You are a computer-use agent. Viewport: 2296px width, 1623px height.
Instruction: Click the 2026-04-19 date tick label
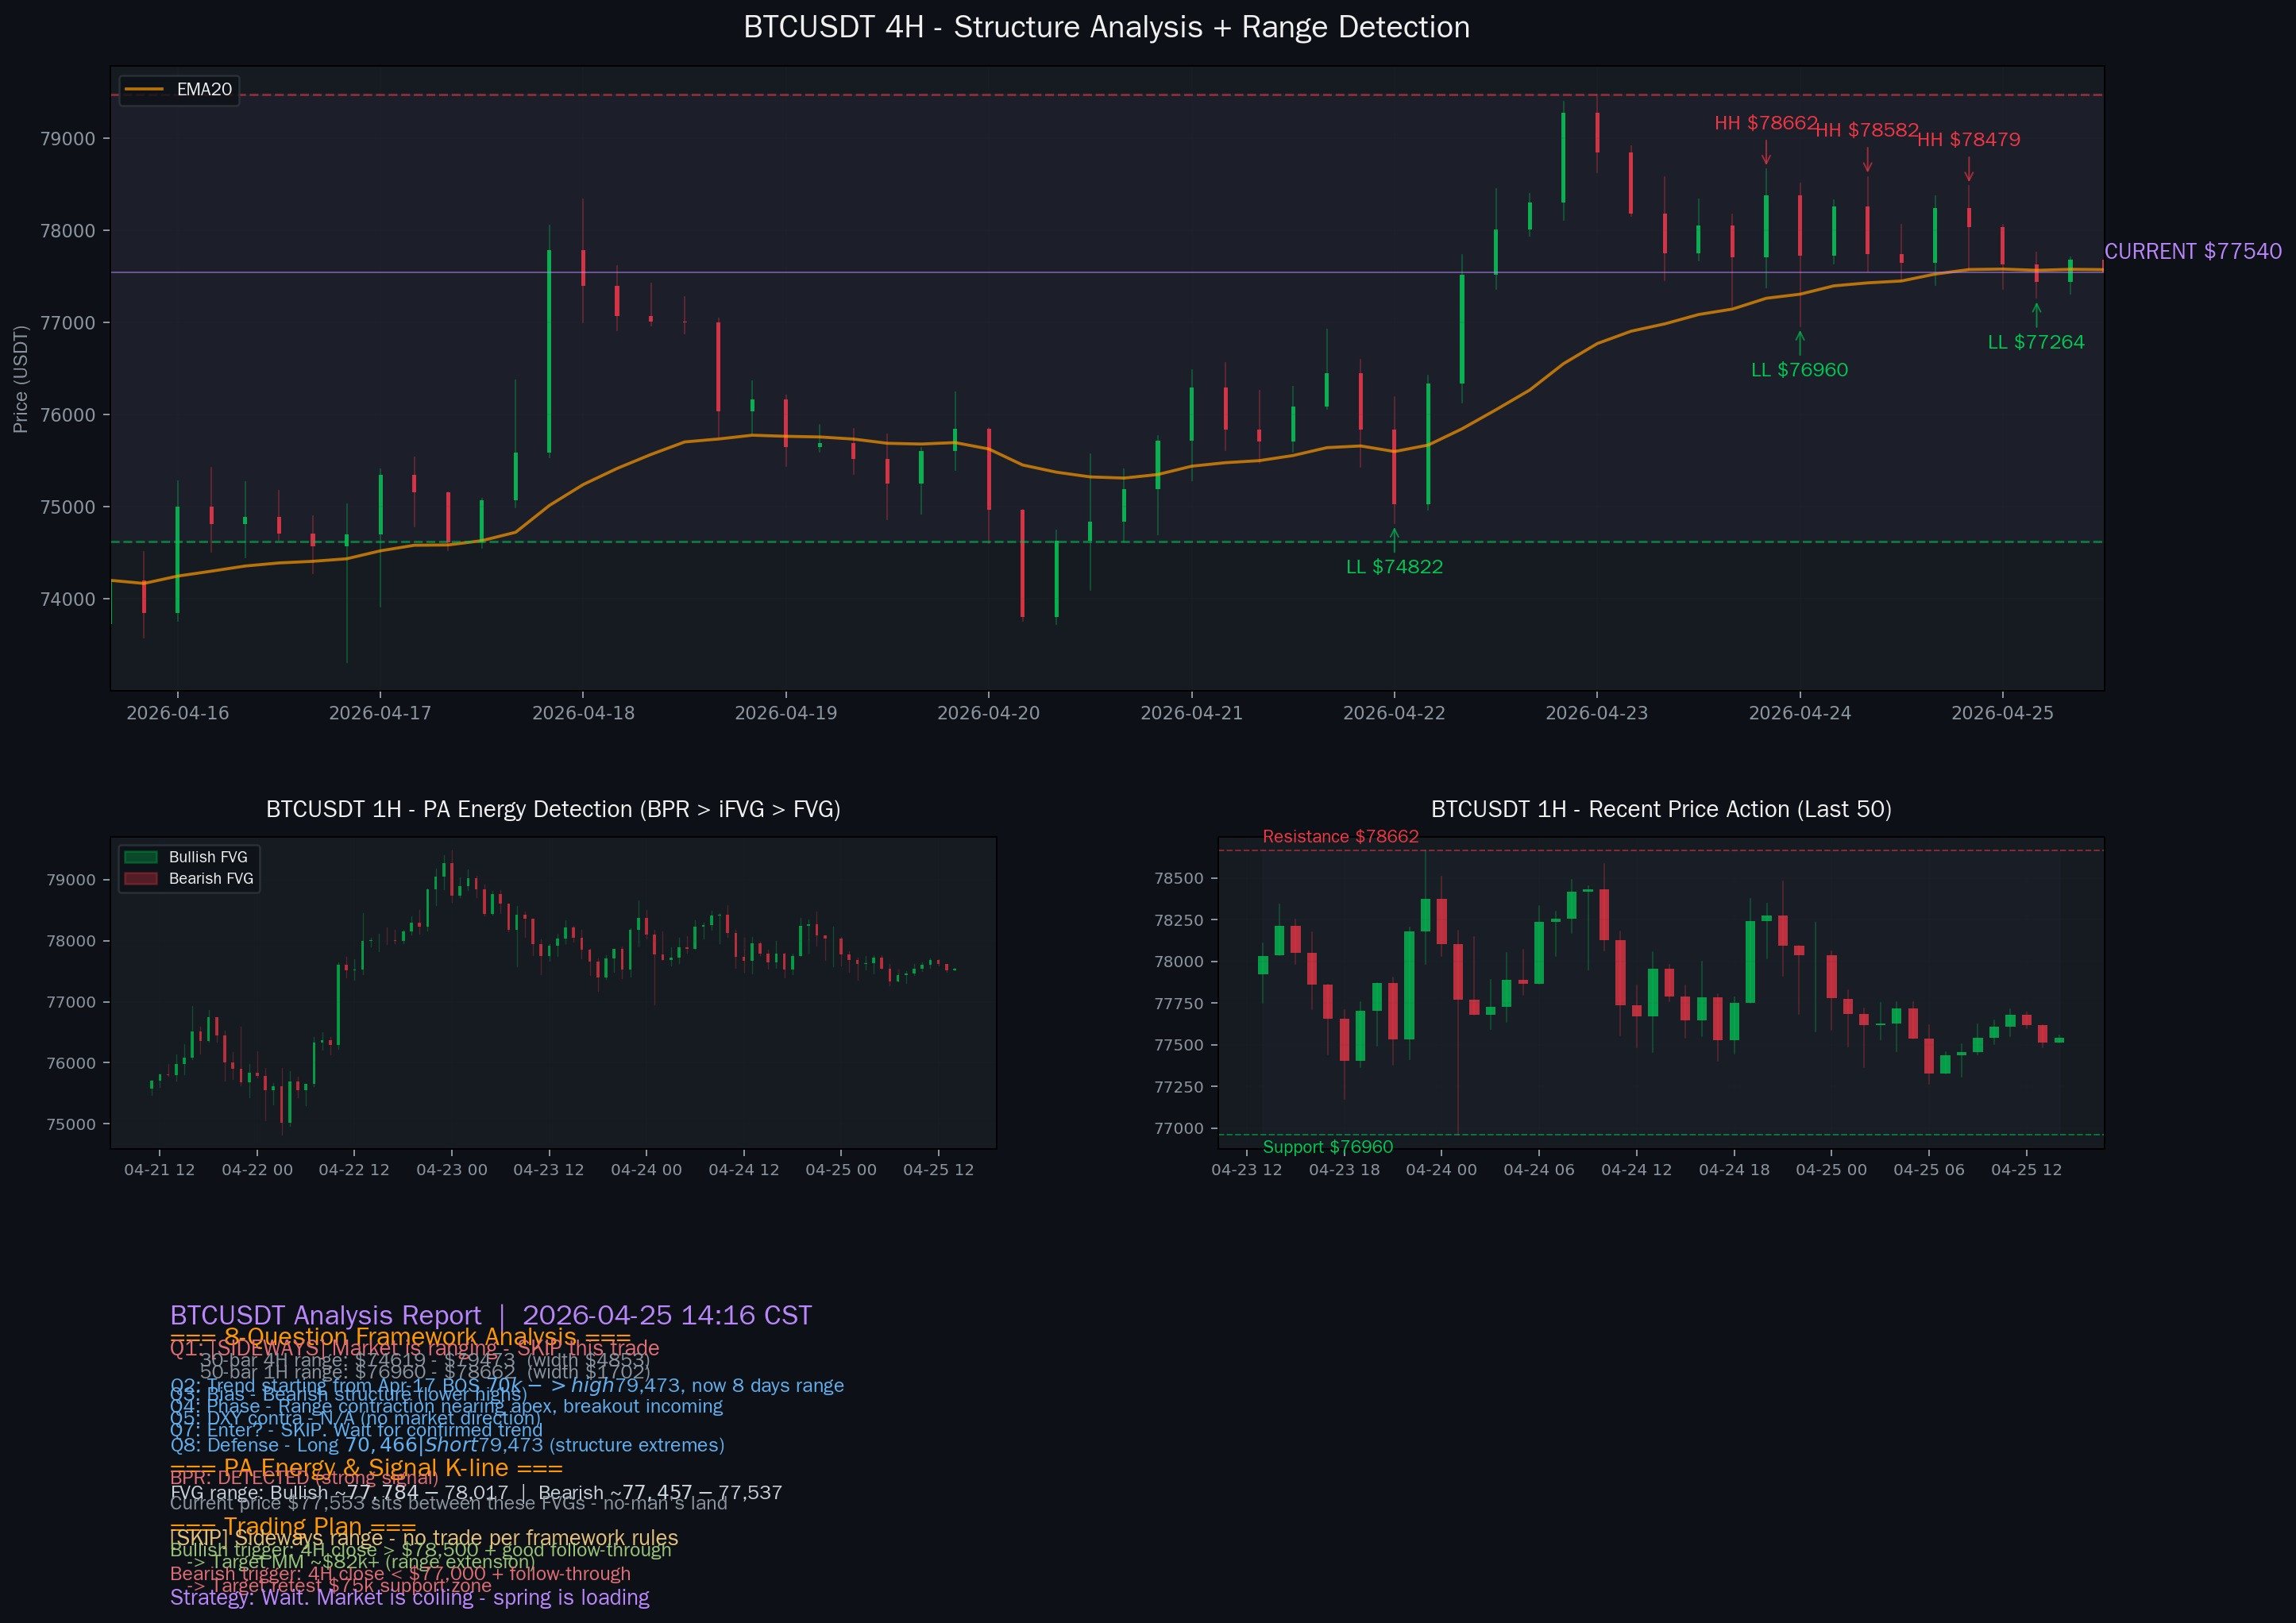coord(786,713)
